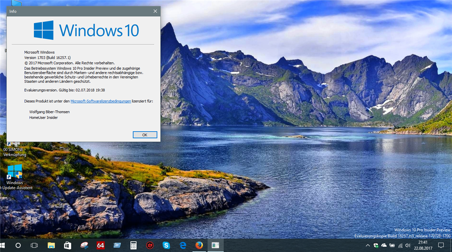
Task: Select the 00 SIMONE Verknüpfung desktop shortcut
Action: 15,150
